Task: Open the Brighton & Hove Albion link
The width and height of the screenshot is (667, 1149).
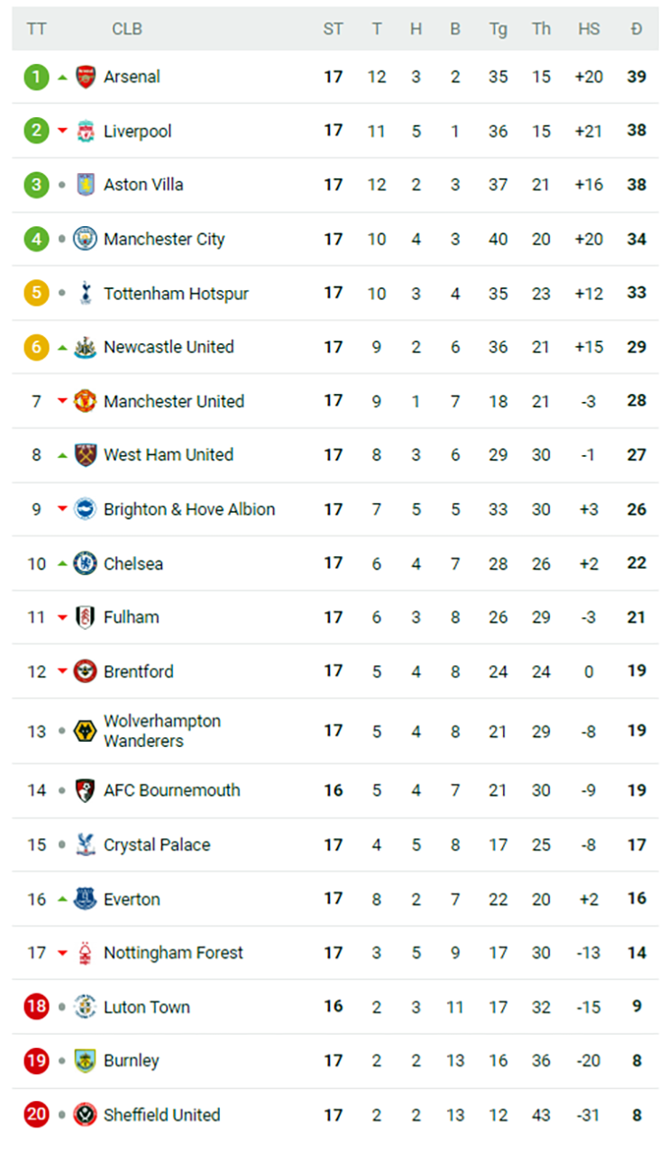Action: click(189, 509)
